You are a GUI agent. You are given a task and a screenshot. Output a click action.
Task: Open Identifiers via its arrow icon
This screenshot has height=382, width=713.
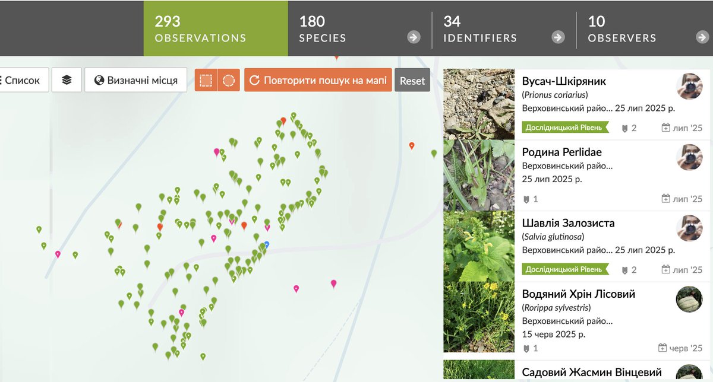(557, 37)
